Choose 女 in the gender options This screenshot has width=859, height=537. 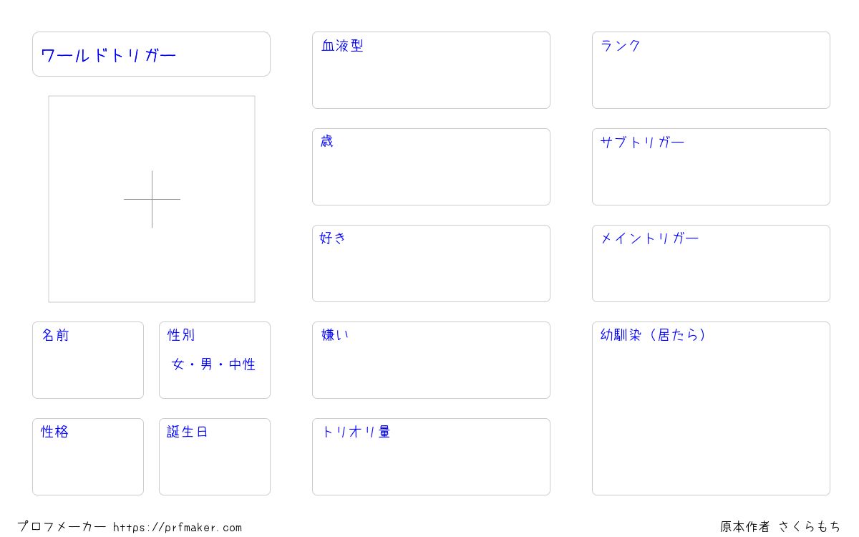tap(178, 364)
